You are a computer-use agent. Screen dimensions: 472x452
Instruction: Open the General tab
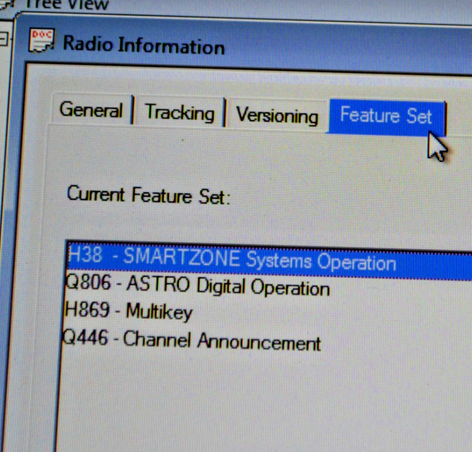click(91, 109)
